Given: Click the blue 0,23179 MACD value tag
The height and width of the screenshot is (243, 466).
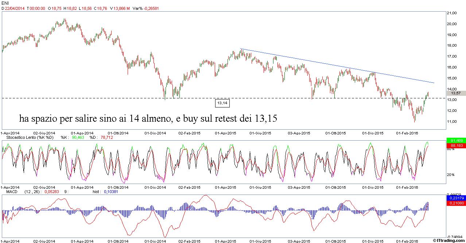Looking at the screenshot, I should (456, 198).
